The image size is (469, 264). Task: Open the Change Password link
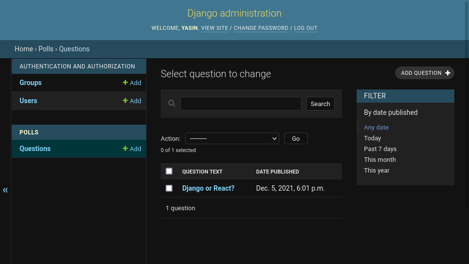pyautogui.click(x=261, y=28)
